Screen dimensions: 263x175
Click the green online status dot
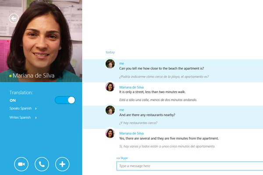[10, 76]
